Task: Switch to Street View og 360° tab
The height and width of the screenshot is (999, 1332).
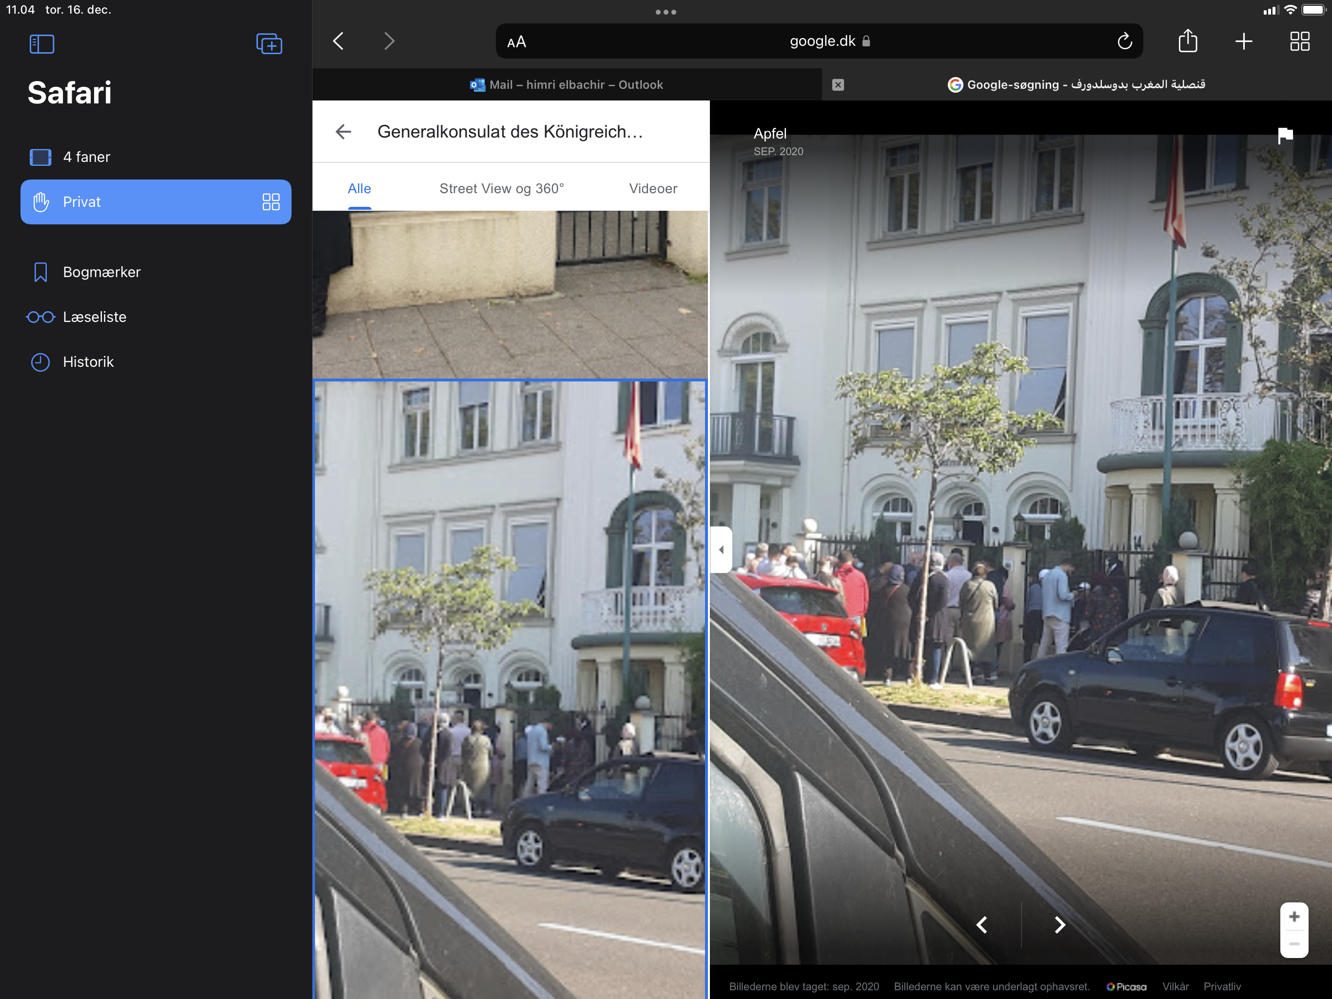Action: tap(502, 189)
